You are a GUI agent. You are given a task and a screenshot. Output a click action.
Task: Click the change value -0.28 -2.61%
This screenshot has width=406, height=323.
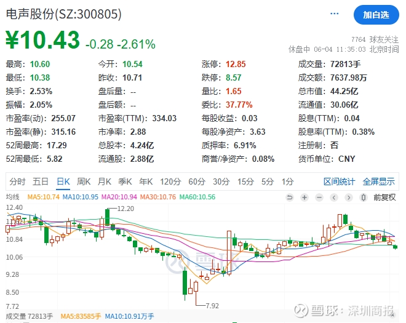pos(121,44)
